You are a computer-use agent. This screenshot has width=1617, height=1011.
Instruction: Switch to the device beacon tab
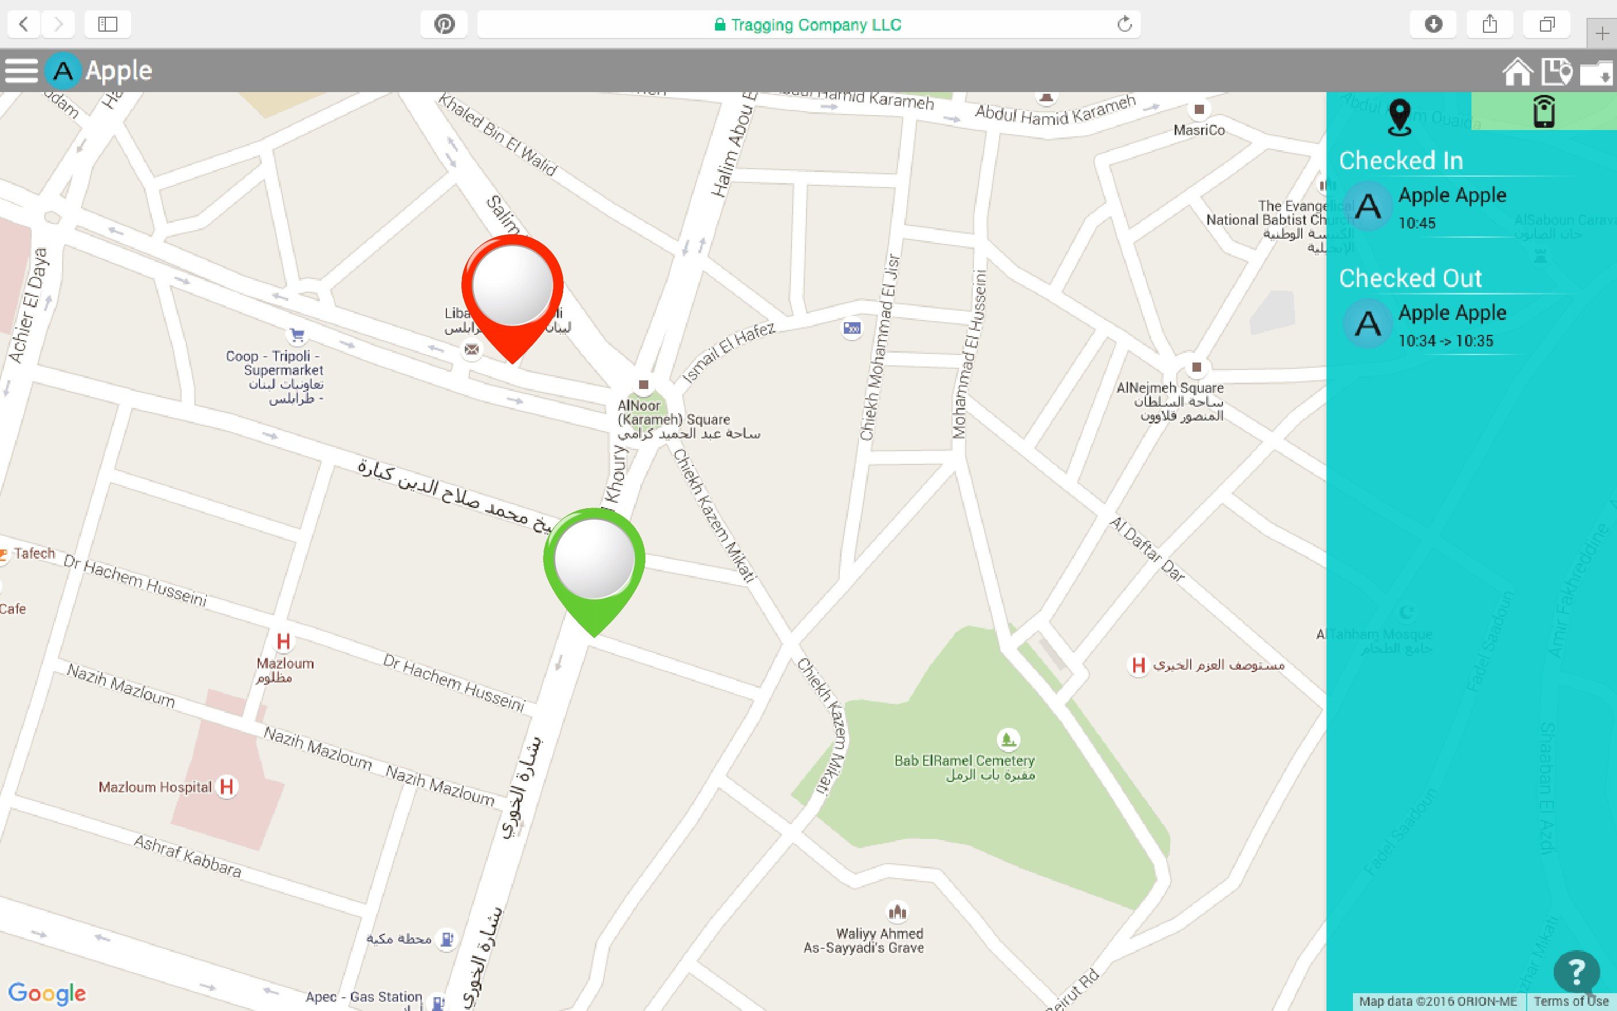[x=1543, y=111]
